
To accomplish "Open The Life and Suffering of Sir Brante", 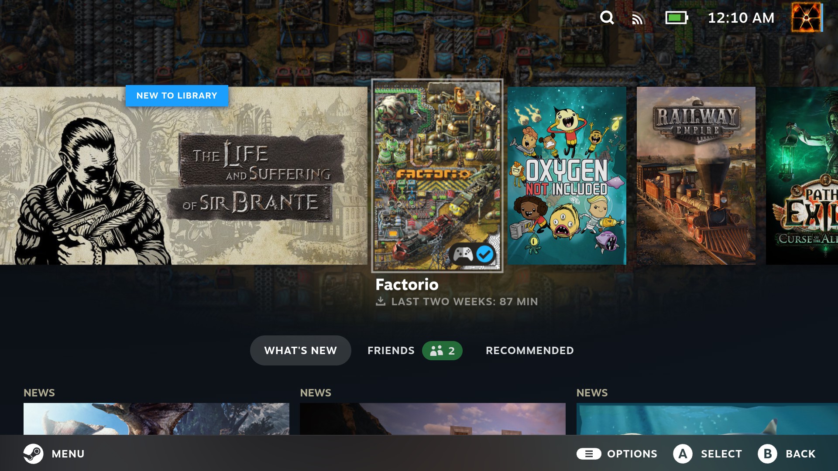I will click(184, 176).
